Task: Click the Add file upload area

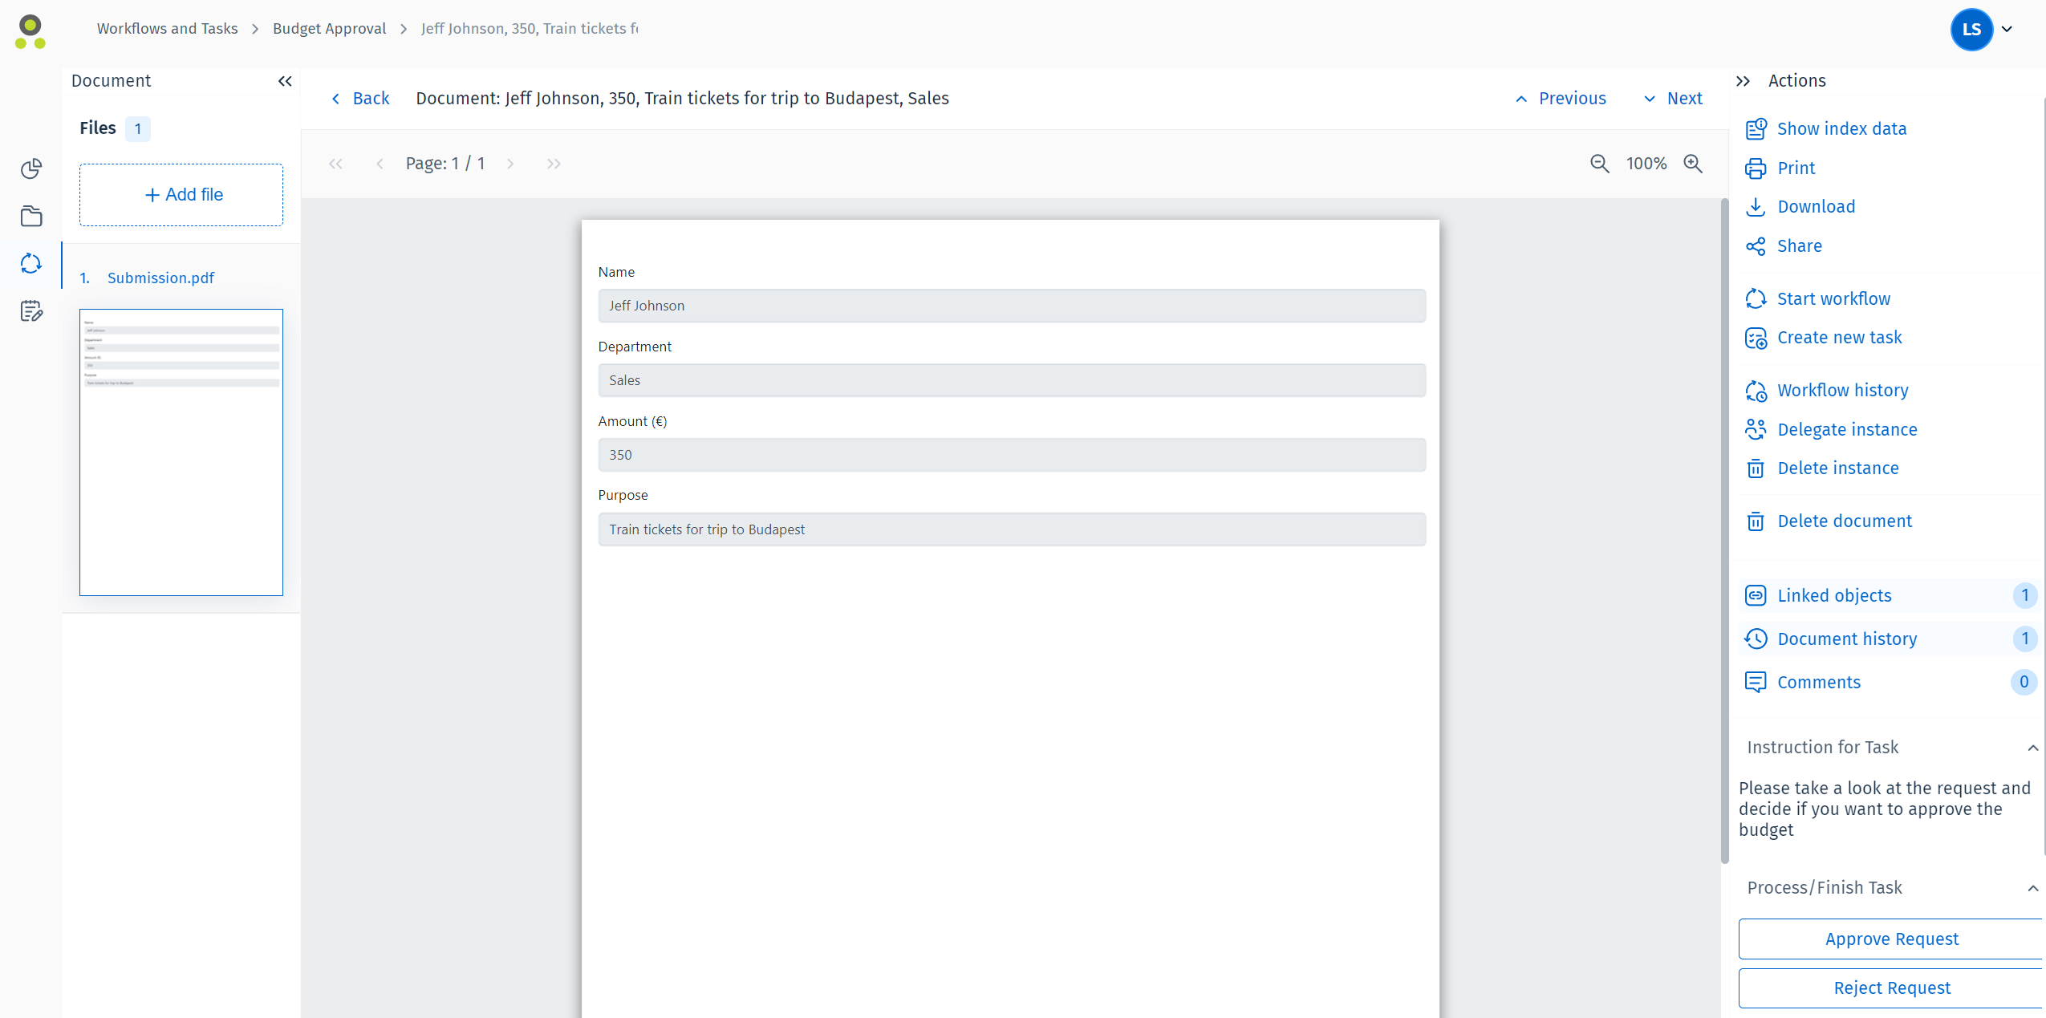Action: pyautogui.click(x=181, y=194)
